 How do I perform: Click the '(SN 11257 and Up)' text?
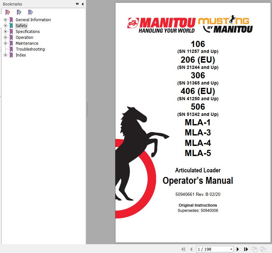[198, 52]
